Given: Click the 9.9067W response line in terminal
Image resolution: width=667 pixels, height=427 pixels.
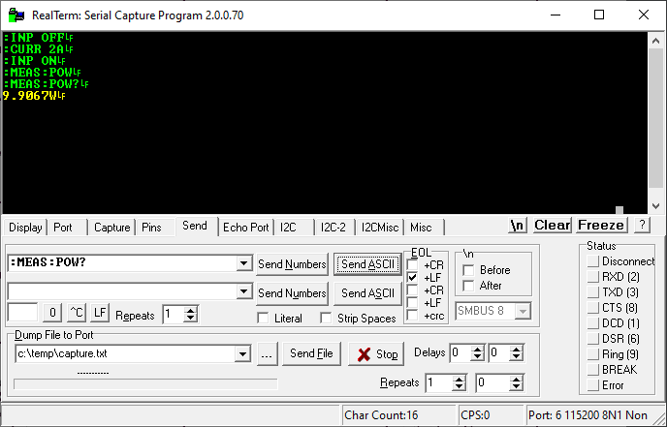Looking at the screenshot, I should click(x=34, y=96).
